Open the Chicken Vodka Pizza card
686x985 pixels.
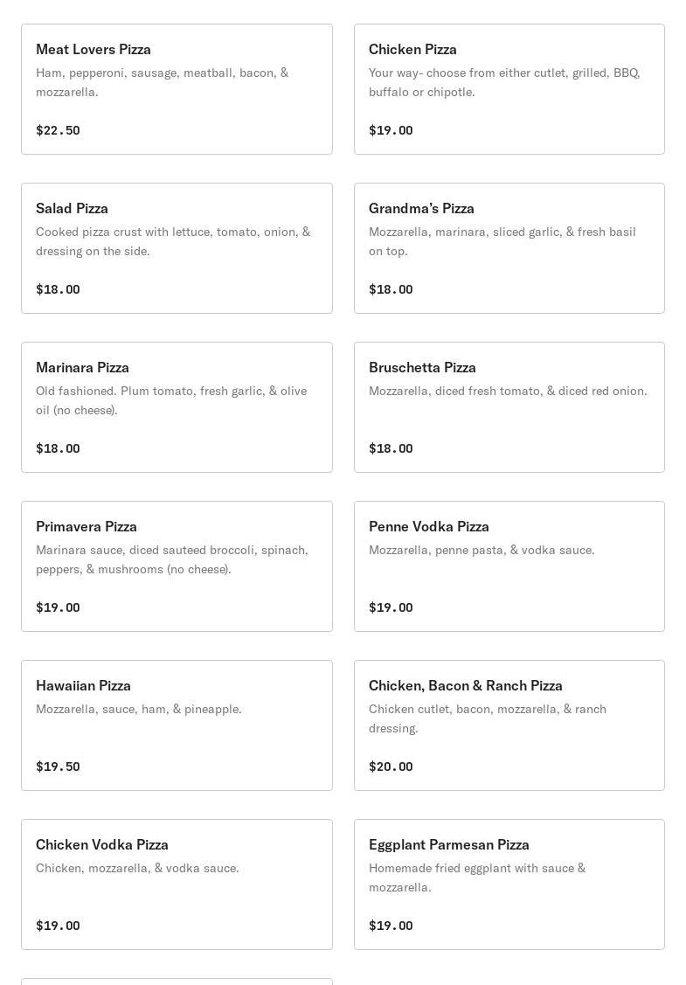[x=177, y=884]
